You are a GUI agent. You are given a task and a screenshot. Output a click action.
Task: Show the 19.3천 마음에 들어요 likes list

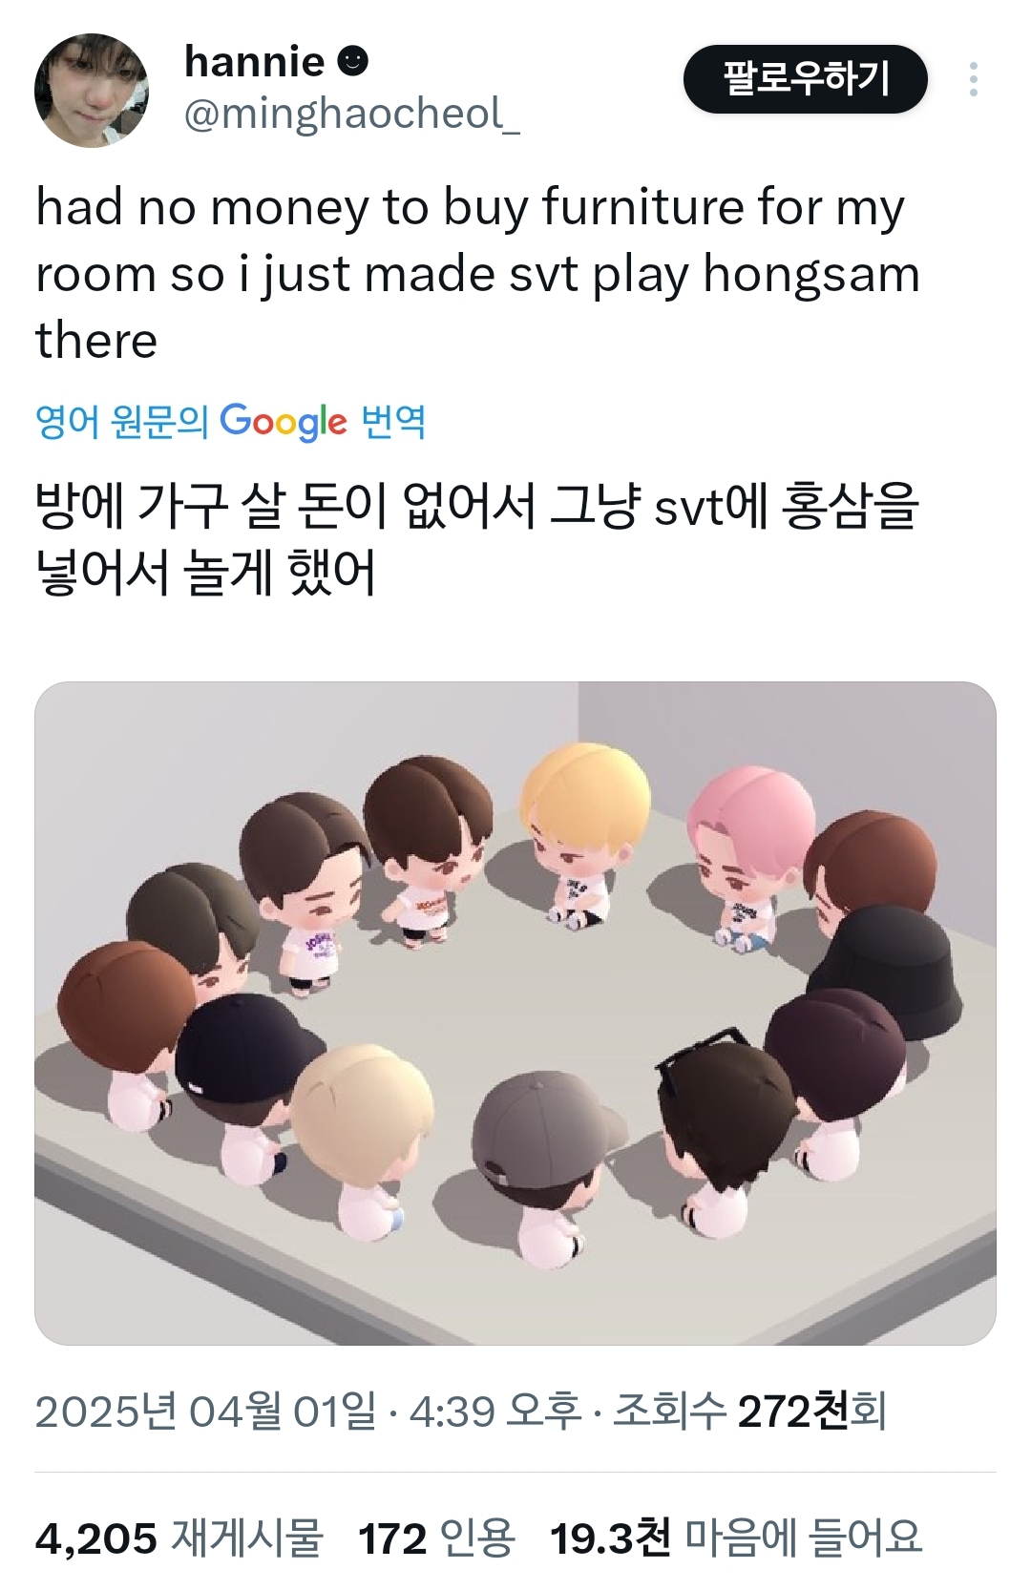[736, 1538]
